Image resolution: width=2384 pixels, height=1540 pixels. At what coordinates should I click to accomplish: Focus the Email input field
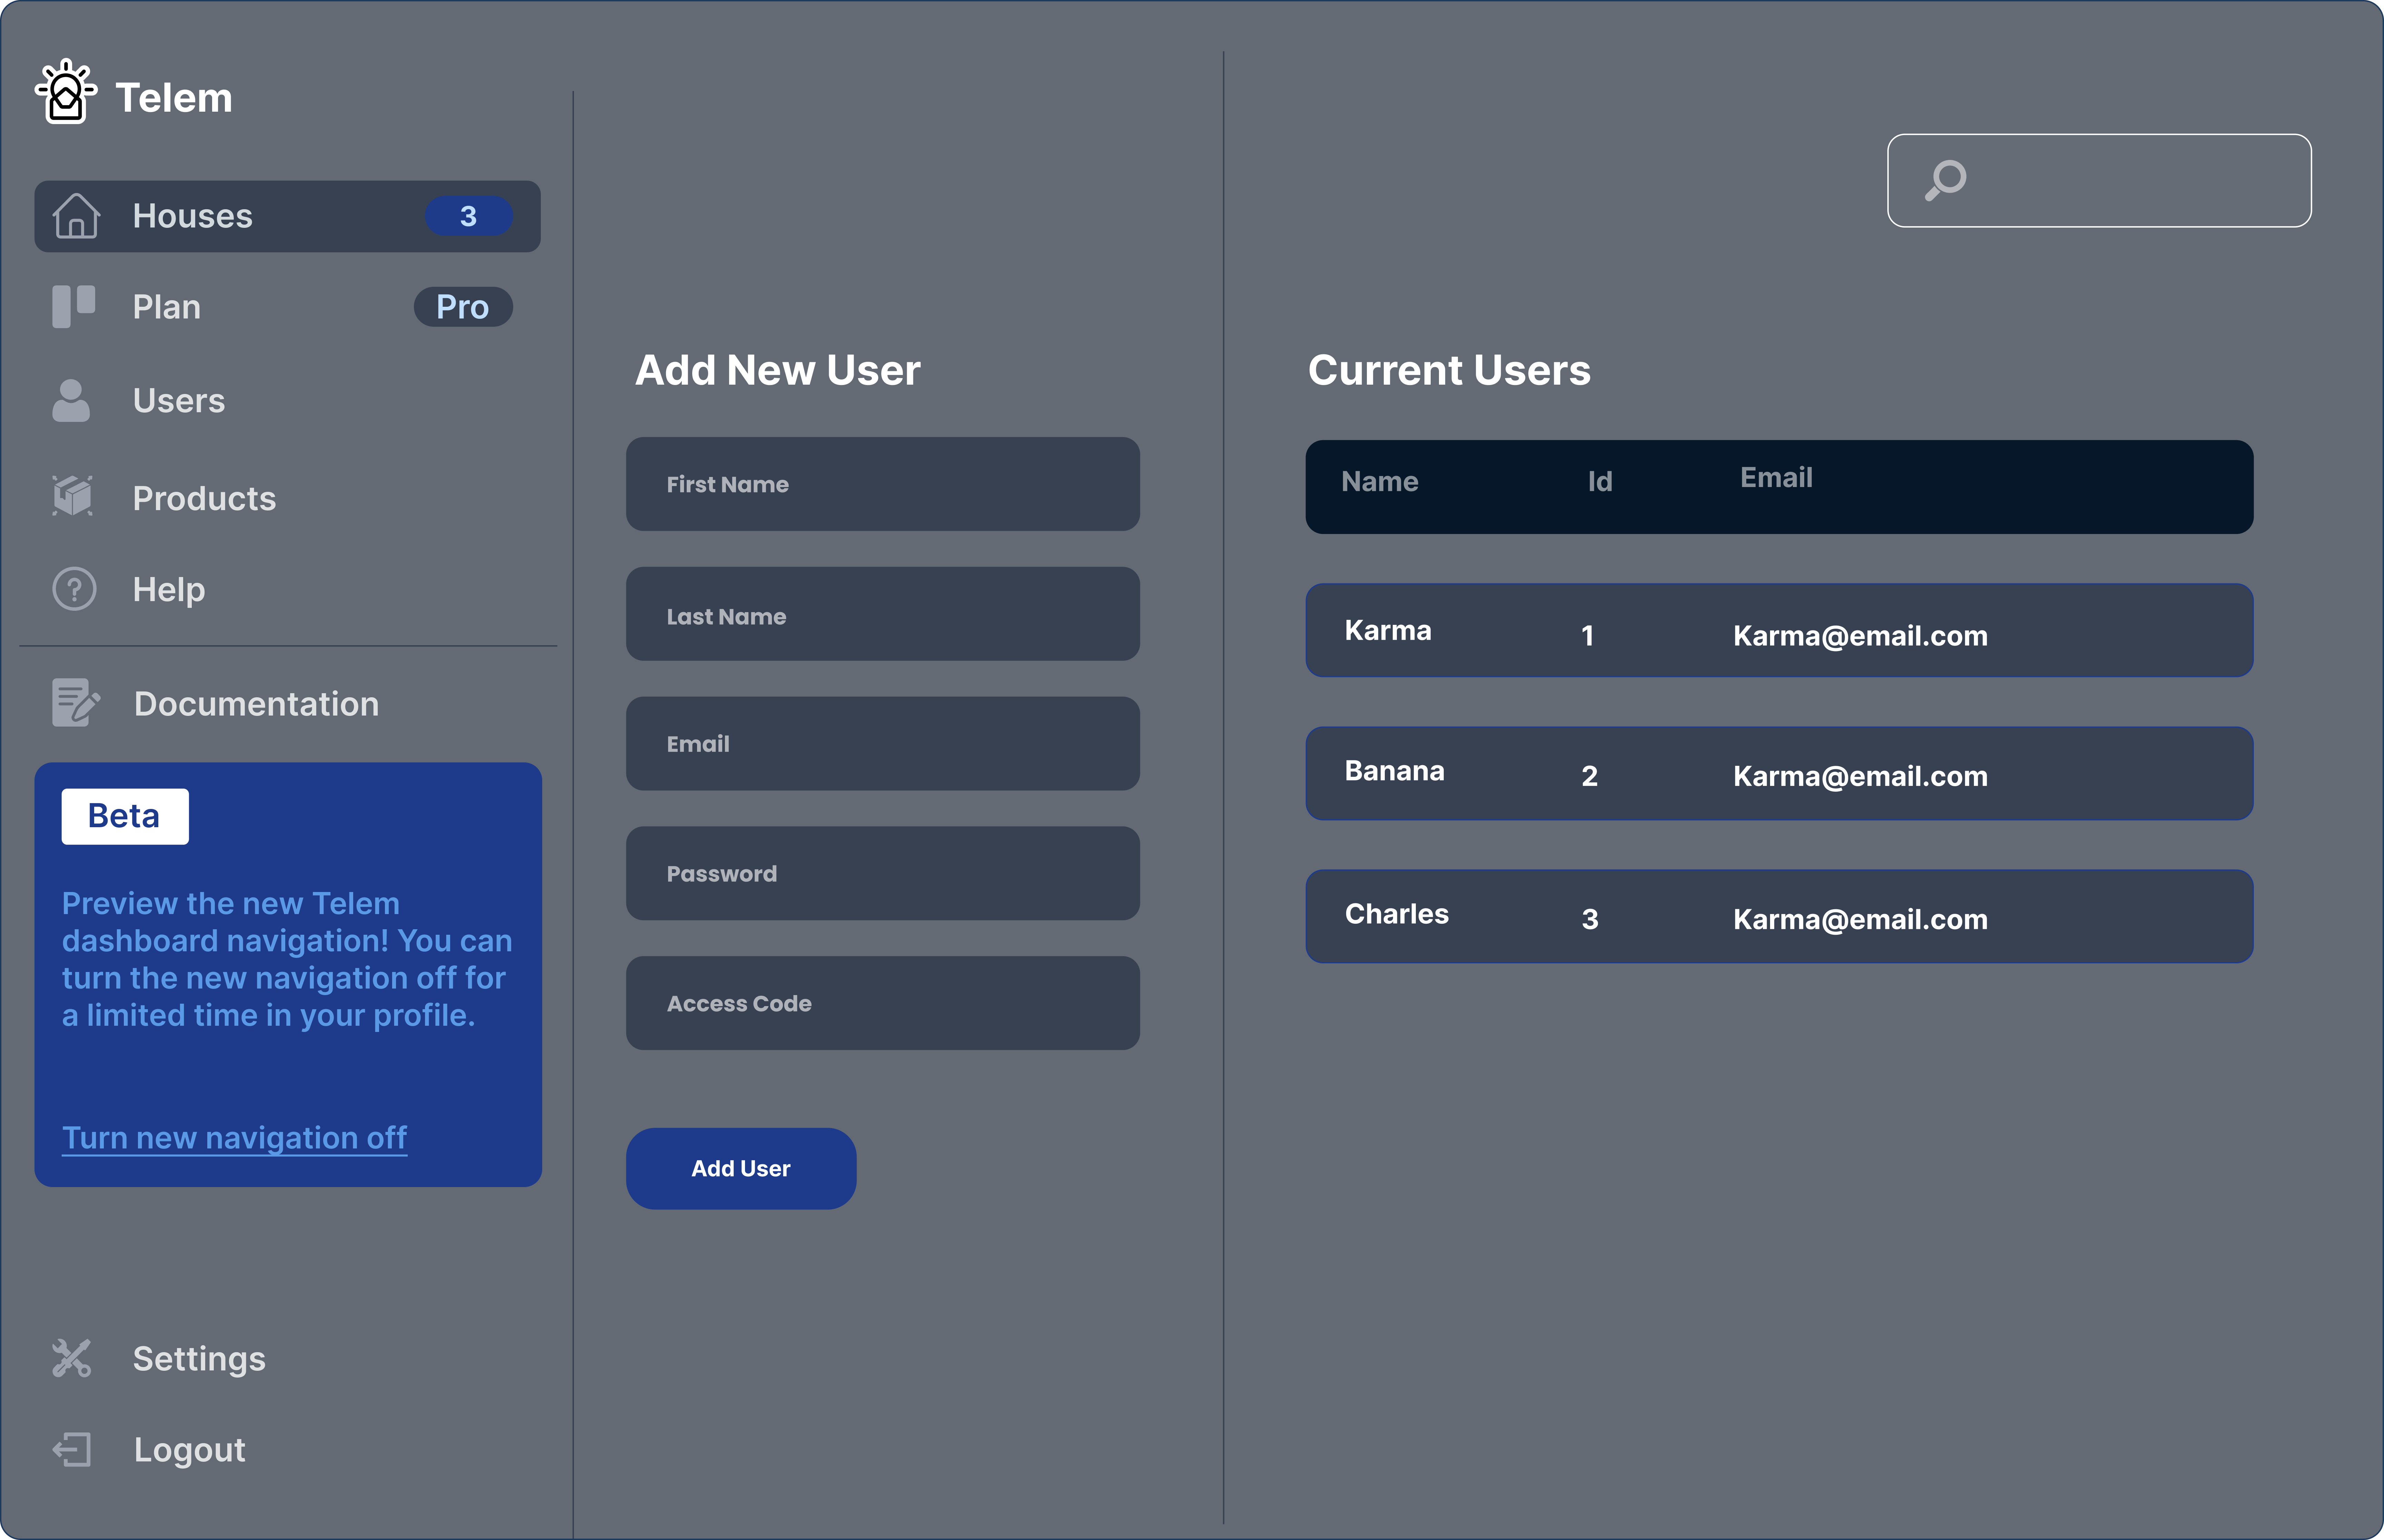(x=882, y=744)
